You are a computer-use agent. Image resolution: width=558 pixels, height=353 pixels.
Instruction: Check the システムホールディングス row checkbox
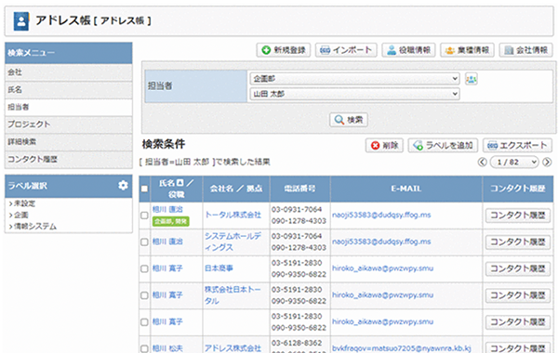point(144,242)
